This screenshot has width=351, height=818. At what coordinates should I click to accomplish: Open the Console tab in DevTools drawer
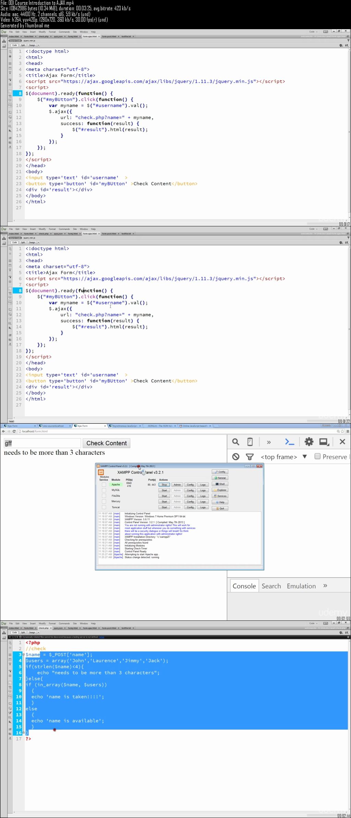pyautogui.click(x=244, y=586)
